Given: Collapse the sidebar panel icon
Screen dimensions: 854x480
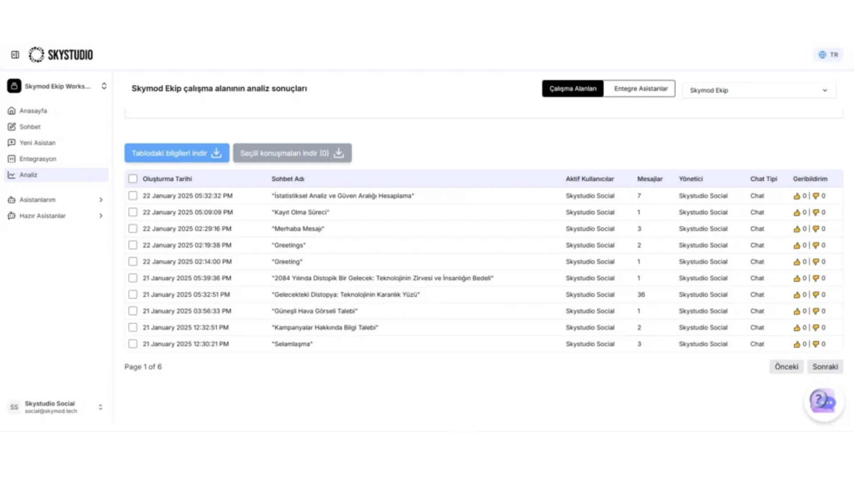Looking at the screenshot, I should pyautogui.click(x=15, y=55).
